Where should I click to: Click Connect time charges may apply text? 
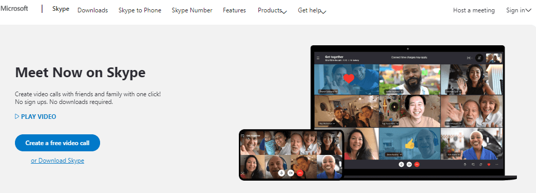click(x=409, y=57)
